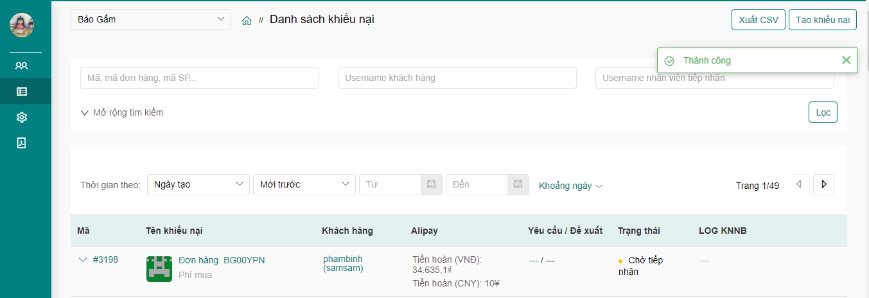
Task: Open the customers group sidebar icon
Action: tap(22, 66)
